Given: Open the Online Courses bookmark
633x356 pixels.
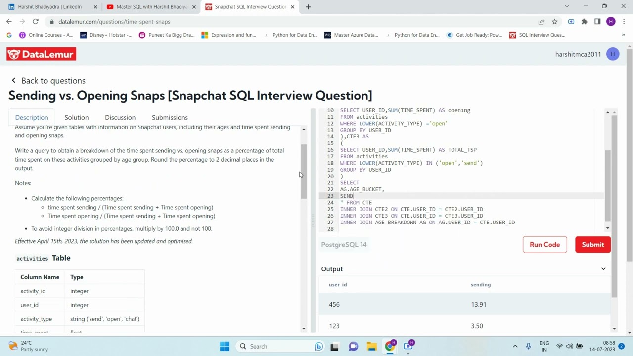Looking at the screenshot, I should click(x=46, y=35).
